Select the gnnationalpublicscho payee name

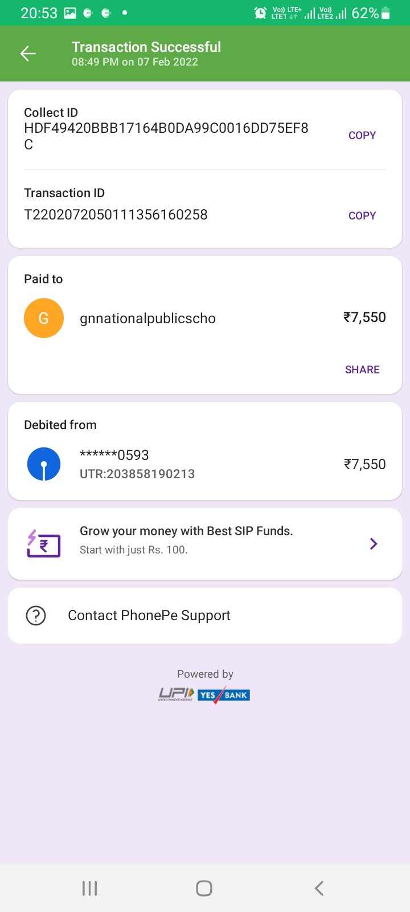tap(147, 319)
